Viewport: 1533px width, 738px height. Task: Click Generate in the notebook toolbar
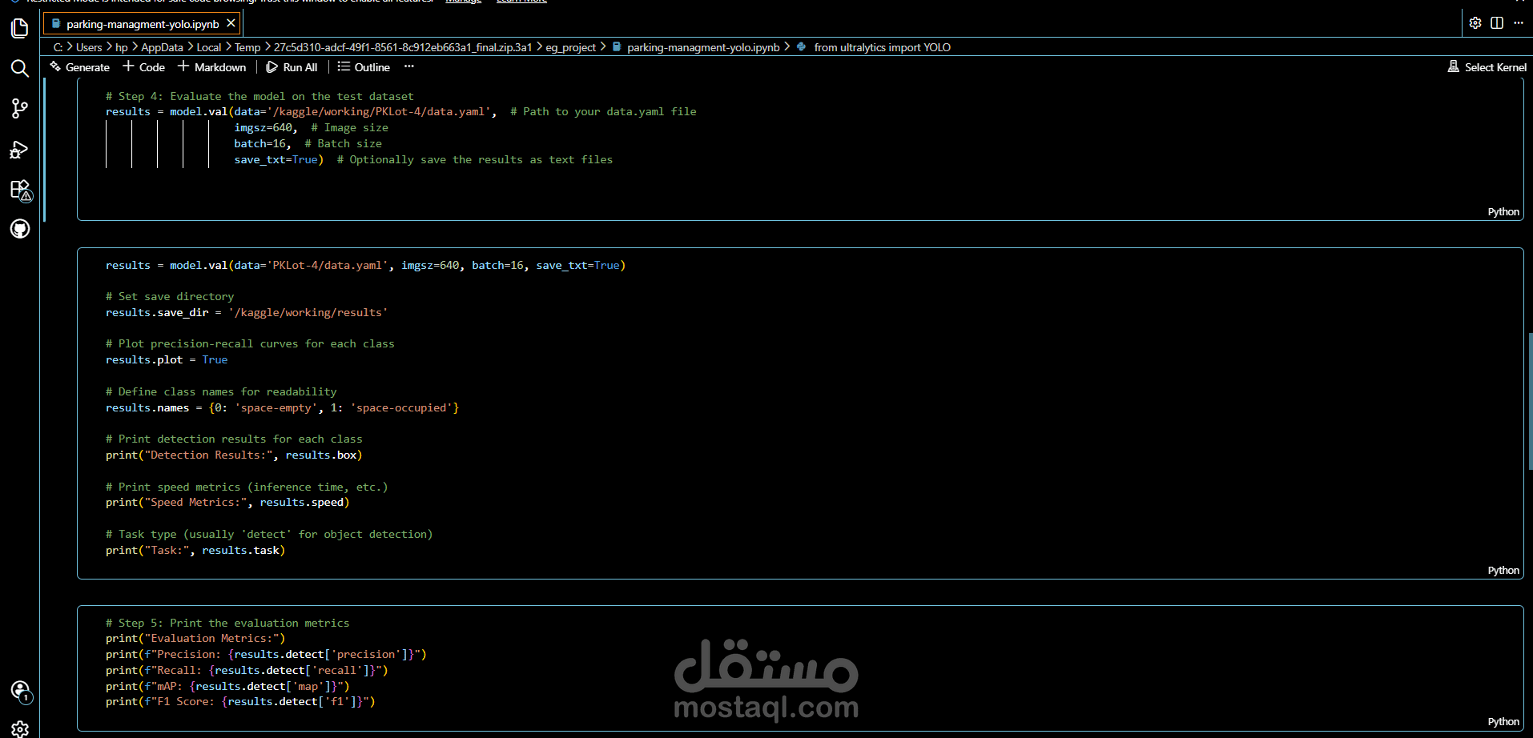tap(80, 67)
